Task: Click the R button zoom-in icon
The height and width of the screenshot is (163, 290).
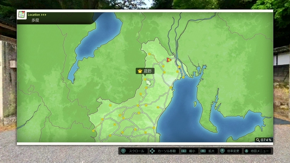Action: click(x=203, y=151)
